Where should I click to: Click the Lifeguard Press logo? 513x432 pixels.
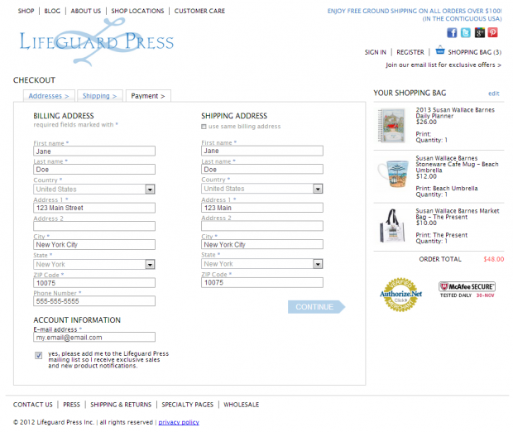97,42
